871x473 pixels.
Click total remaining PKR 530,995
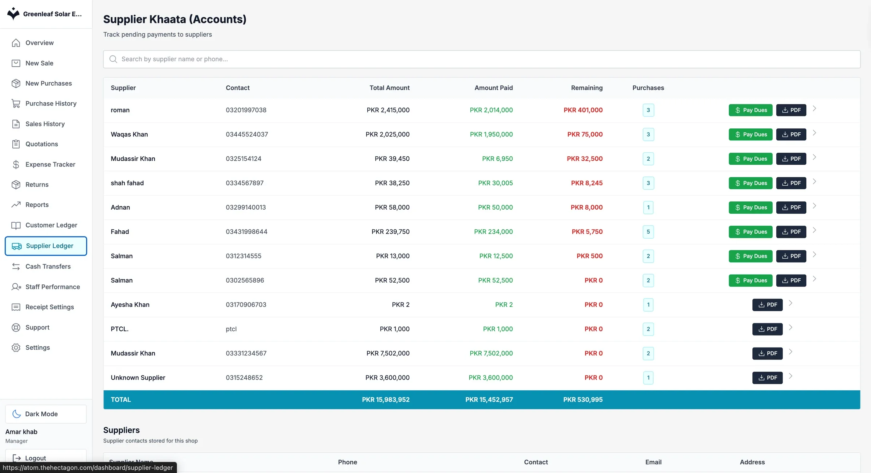click(583, 399)
